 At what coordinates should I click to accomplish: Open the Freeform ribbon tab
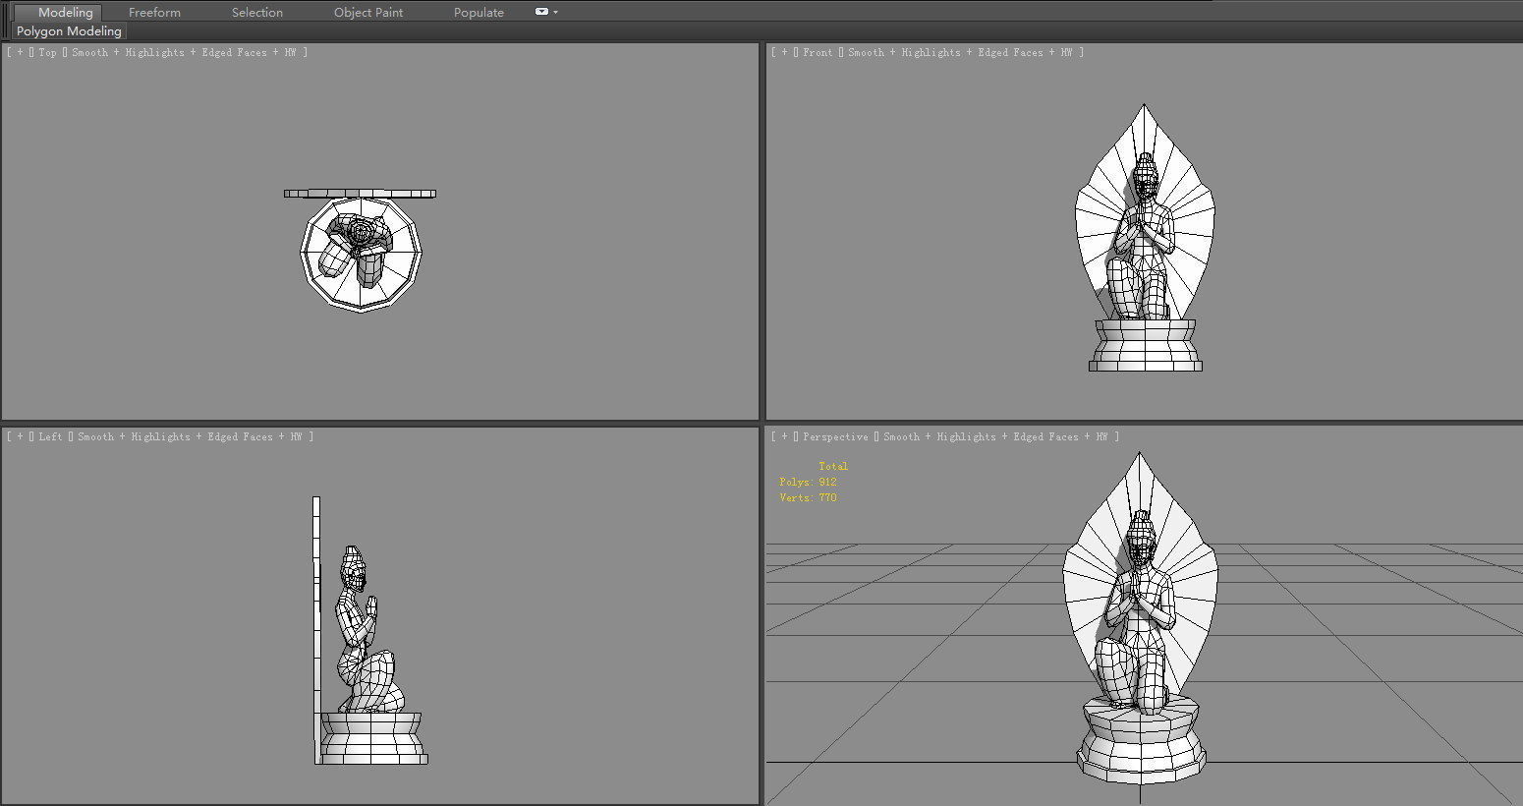[x=154, y=12]
